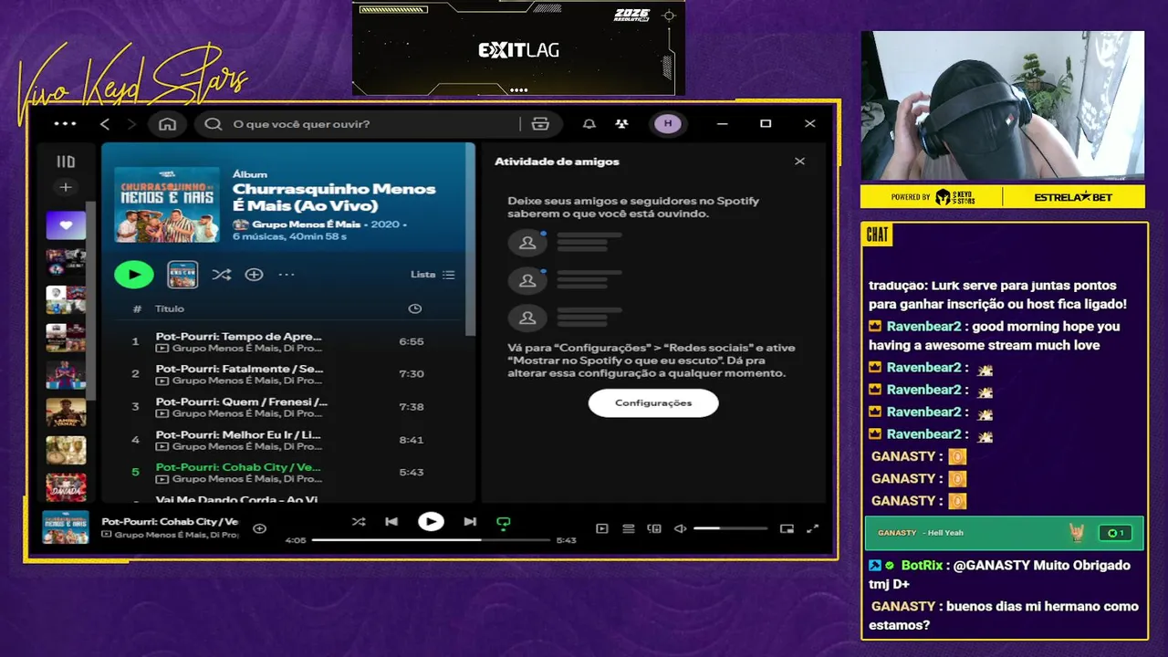Play the album with green play button
This screenshot has width=1168, height=657.
134,274
